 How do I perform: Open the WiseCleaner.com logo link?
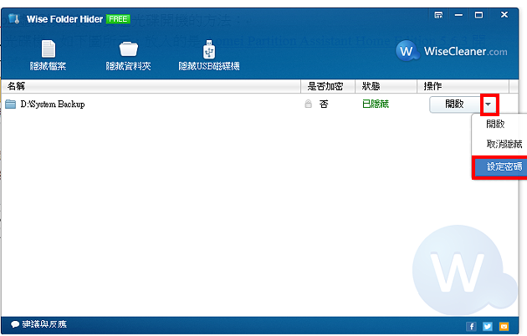point(452,51)
